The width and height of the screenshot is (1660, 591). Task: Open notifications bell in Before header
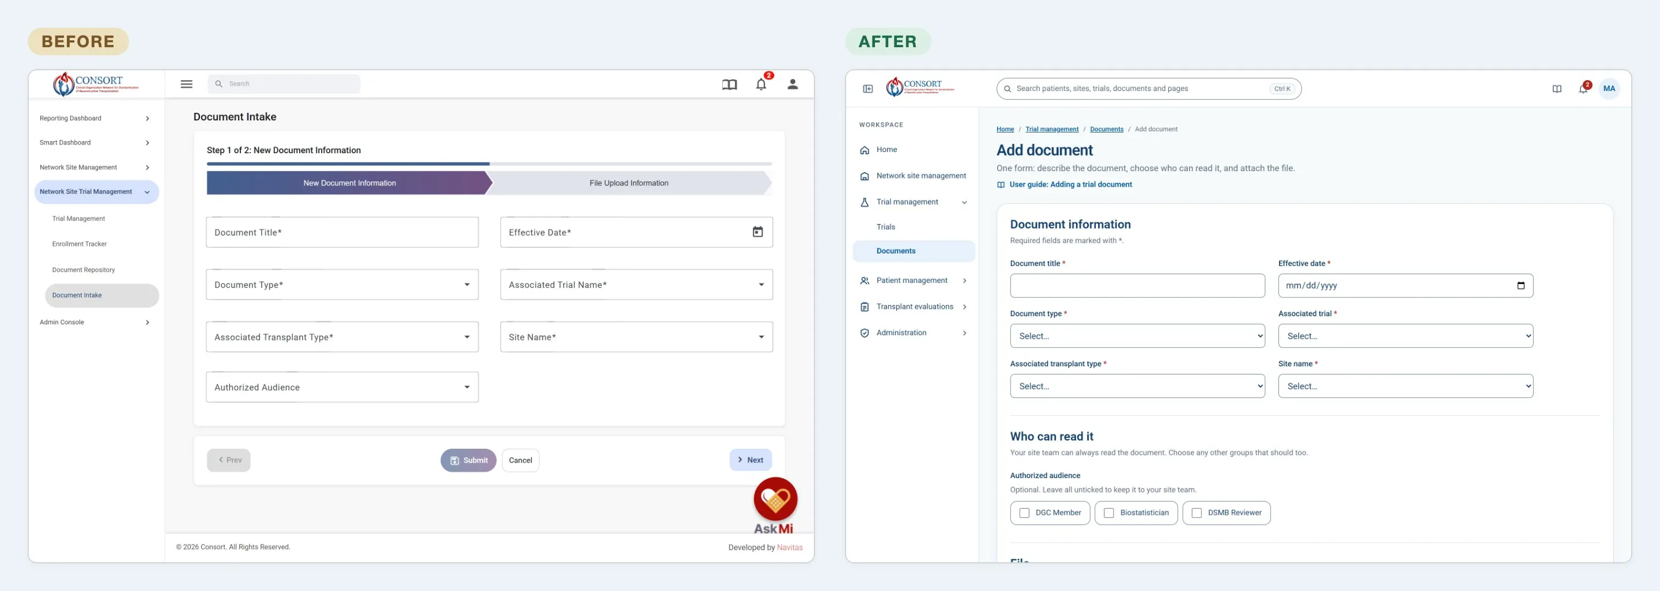pyautogui.click(x=761, y=84)
